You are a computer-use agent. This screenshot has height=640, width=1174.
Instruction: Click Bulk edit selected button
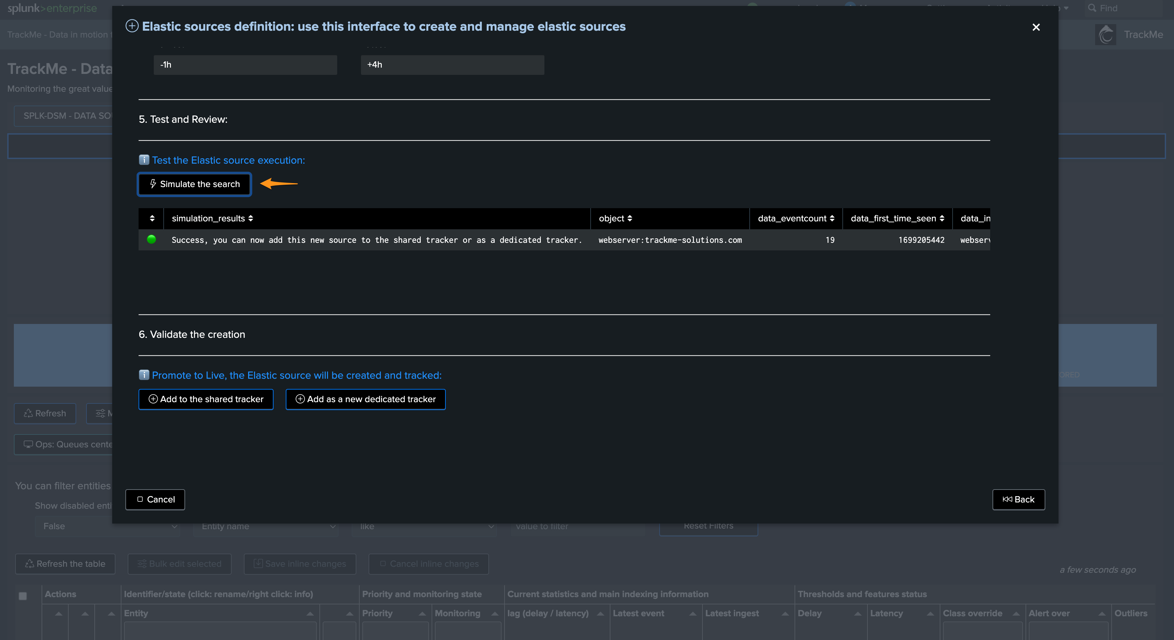click(179, 563)
